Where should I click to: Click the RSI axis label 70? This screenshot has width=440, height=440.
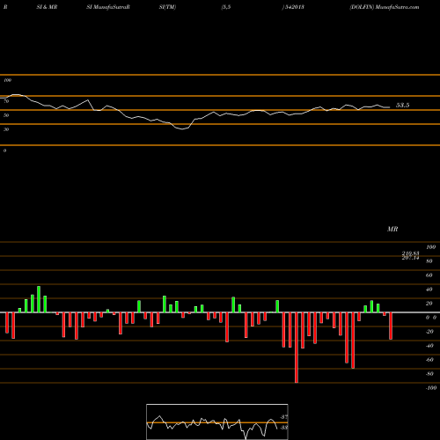point(6,101)
